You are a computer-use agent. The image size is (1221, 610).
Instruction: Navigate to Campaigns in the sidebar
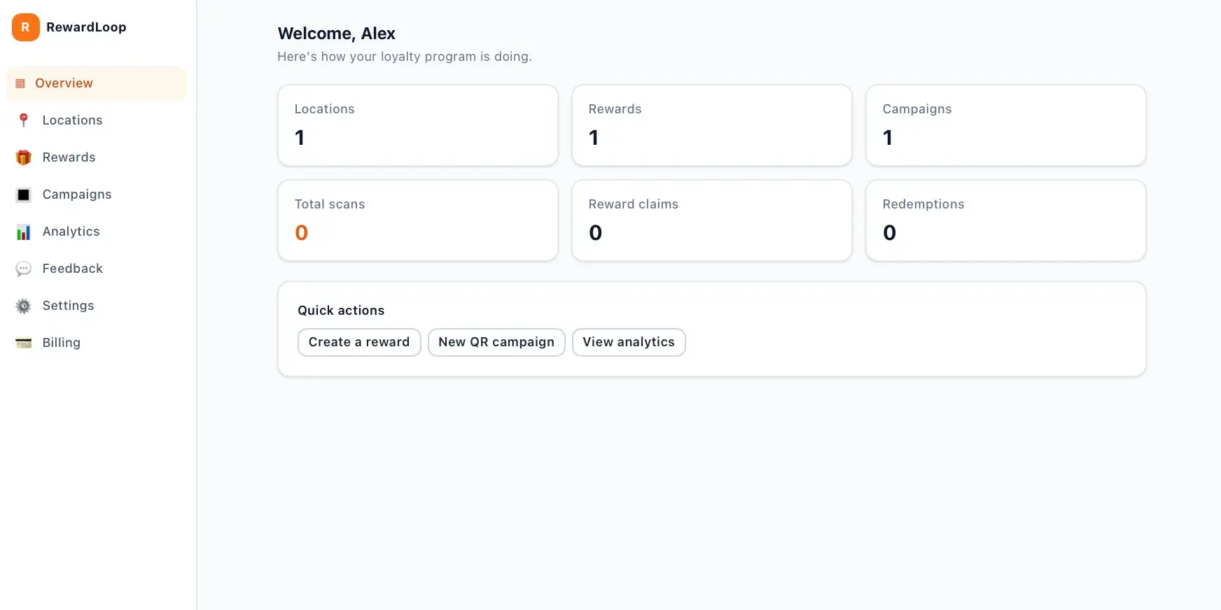click(77, 194)
